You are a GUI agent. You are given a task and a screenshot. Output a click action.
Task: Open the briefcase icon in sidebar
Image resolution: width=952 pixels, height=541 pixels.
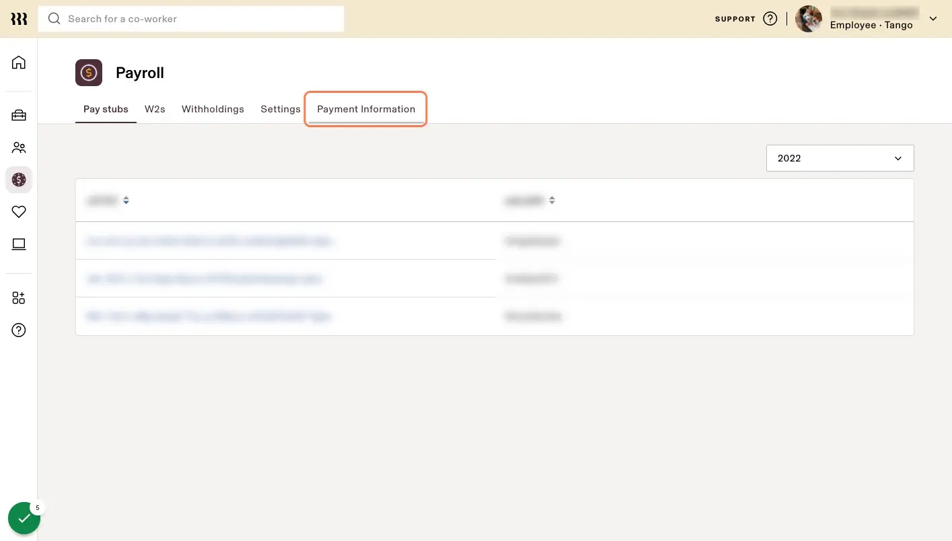coord(19,116)
